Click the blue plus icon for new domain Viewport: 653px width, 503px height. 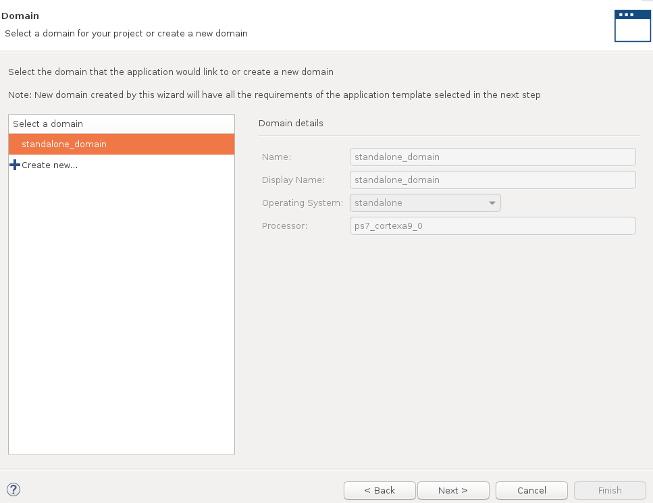coord(15,165)
